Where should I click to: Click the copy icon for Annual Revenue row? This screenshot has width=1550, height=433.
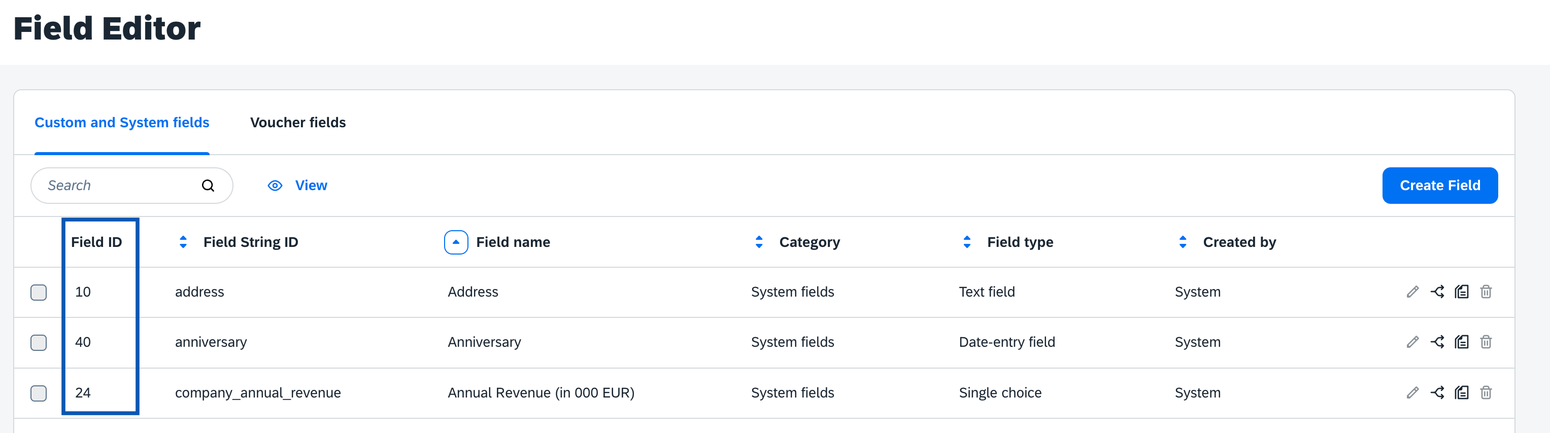click(x=1462, y=393)
